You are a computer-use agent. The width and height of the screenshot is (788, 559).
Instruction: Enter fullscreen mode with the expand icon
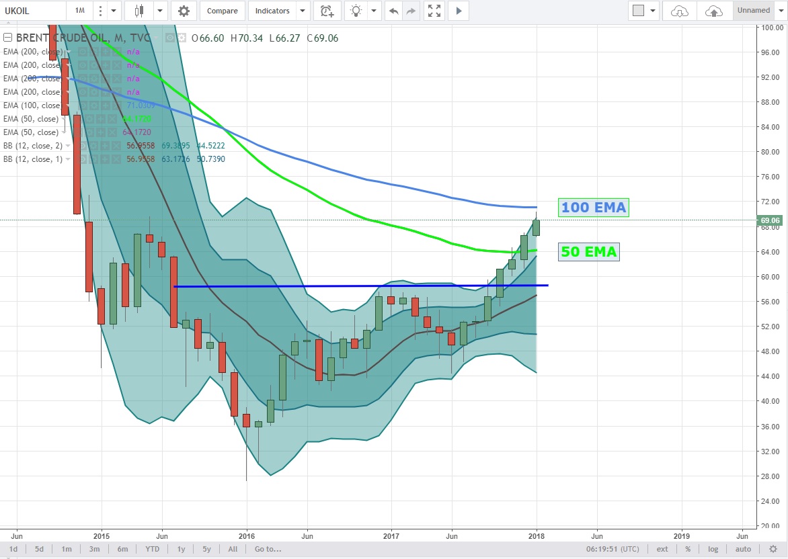[x=435, y=11]
